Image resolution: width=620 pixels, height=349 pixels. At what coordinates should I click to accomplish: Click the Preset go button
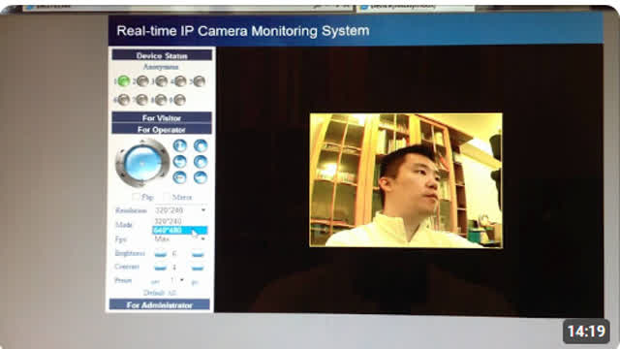(x=195, y=282)
